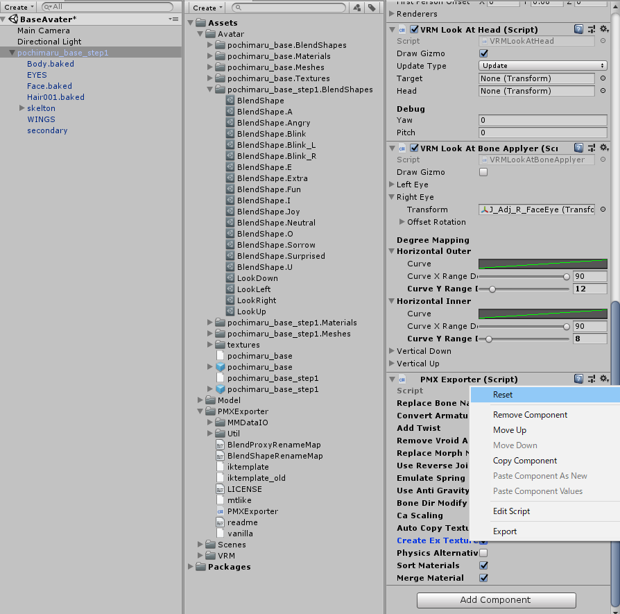Viewport: 620px width, 614px height.
Task: Click Yaw debug value field
Action: tap(542, 120)
